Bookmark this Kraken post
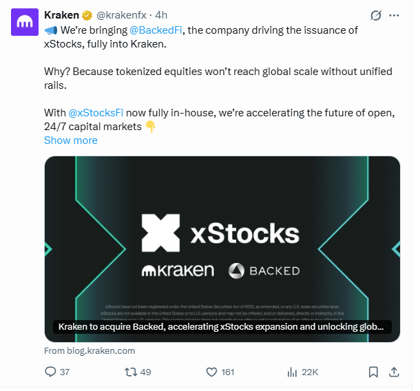Viewport: 420px width, 391px height. [372, 372]
